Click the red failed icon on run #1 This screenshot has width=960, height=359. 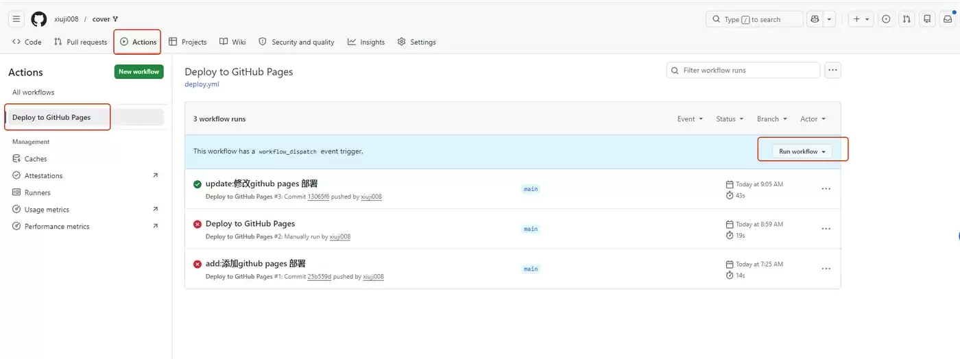point(197,264)
